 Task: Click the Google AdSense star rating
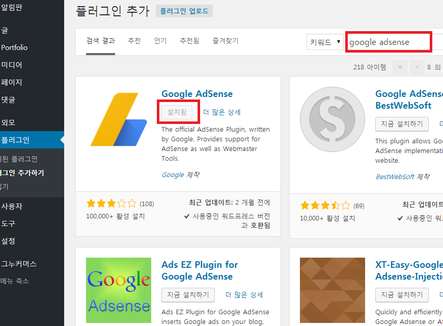pyautogui.click(x=112, y=204)
